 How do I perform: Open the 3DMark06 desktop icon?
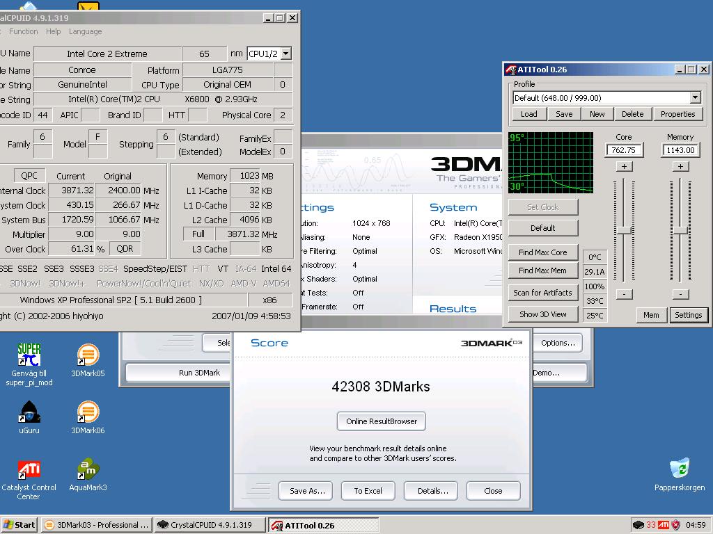[x=88, y=417]
